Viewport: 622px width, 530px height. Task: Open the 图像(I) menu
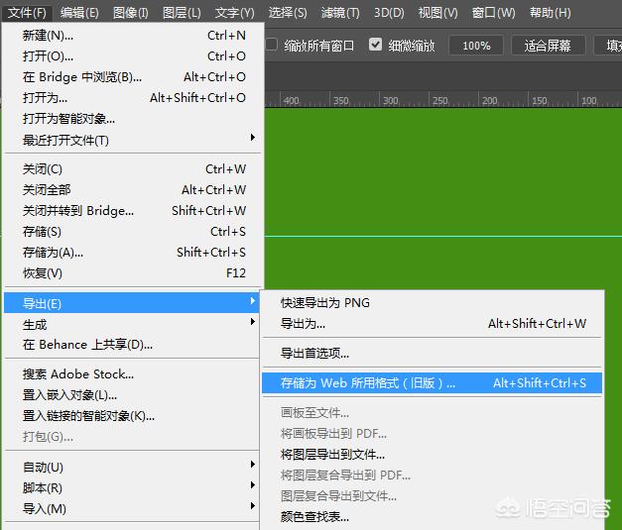131,13
